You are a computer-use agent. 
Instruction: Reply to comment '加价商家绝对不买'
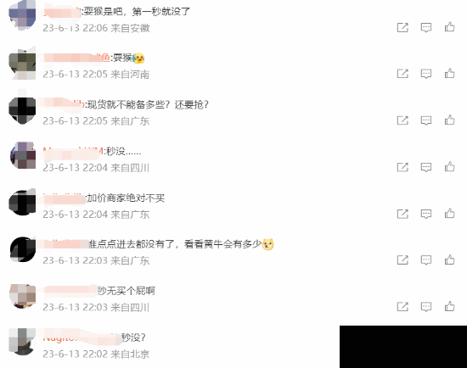(426, 214)
